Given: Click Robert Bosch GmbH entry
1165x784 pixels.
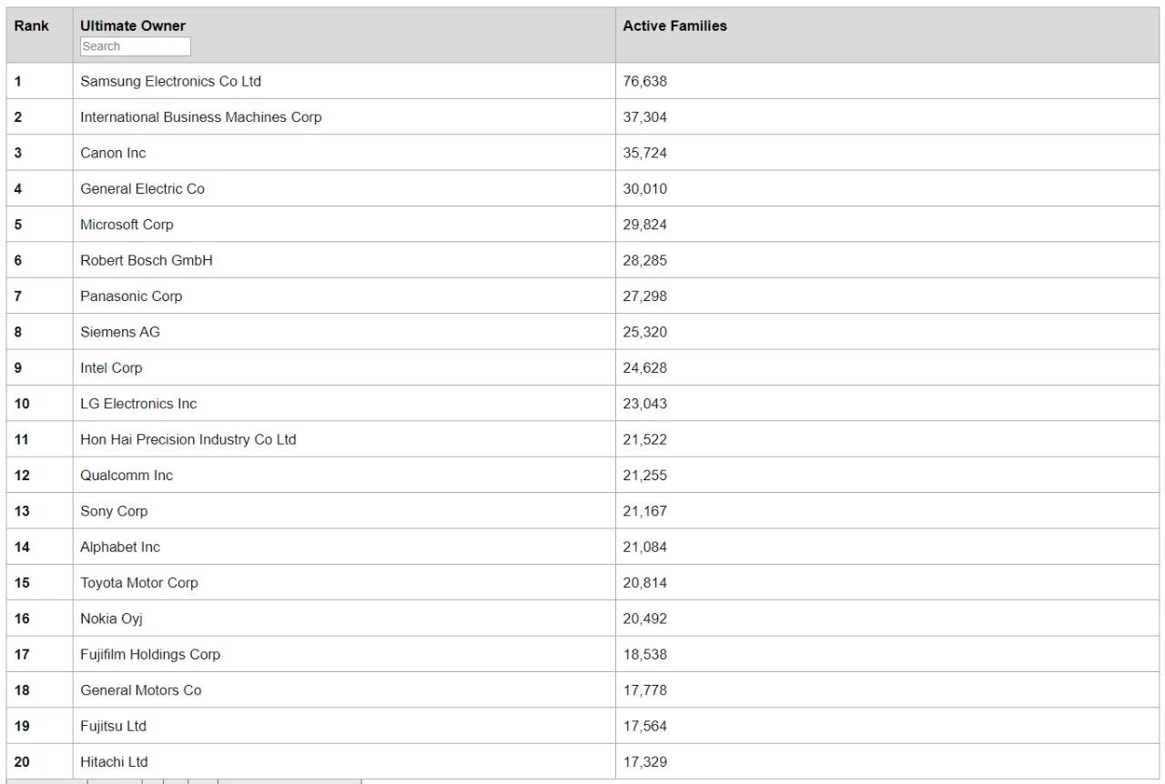Looking at the screenshot, I should (146, 260).
